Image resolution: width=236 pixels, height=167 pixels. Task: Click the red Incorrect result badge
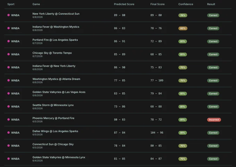pos(214,120)
